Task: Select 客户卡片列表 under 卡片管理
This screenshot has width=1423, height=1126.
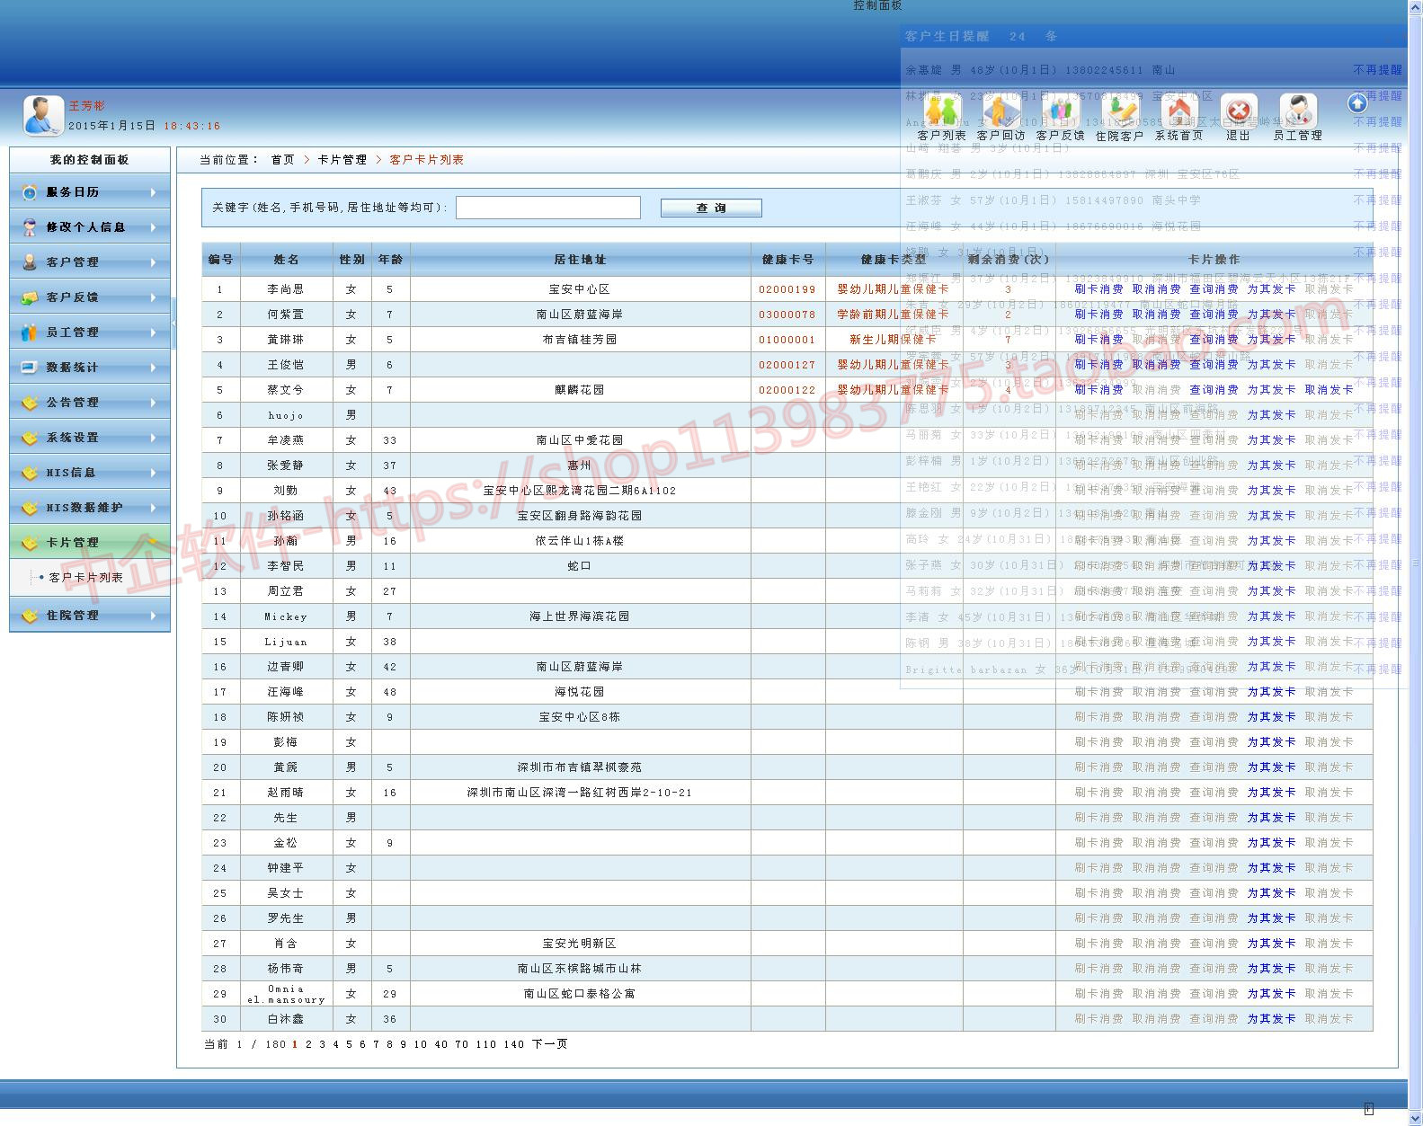Action: 86,578
